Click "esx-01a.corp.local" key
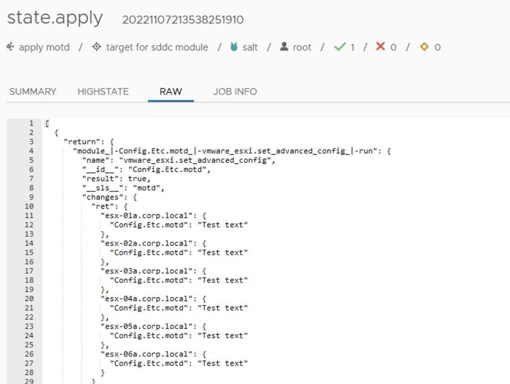 146,216
